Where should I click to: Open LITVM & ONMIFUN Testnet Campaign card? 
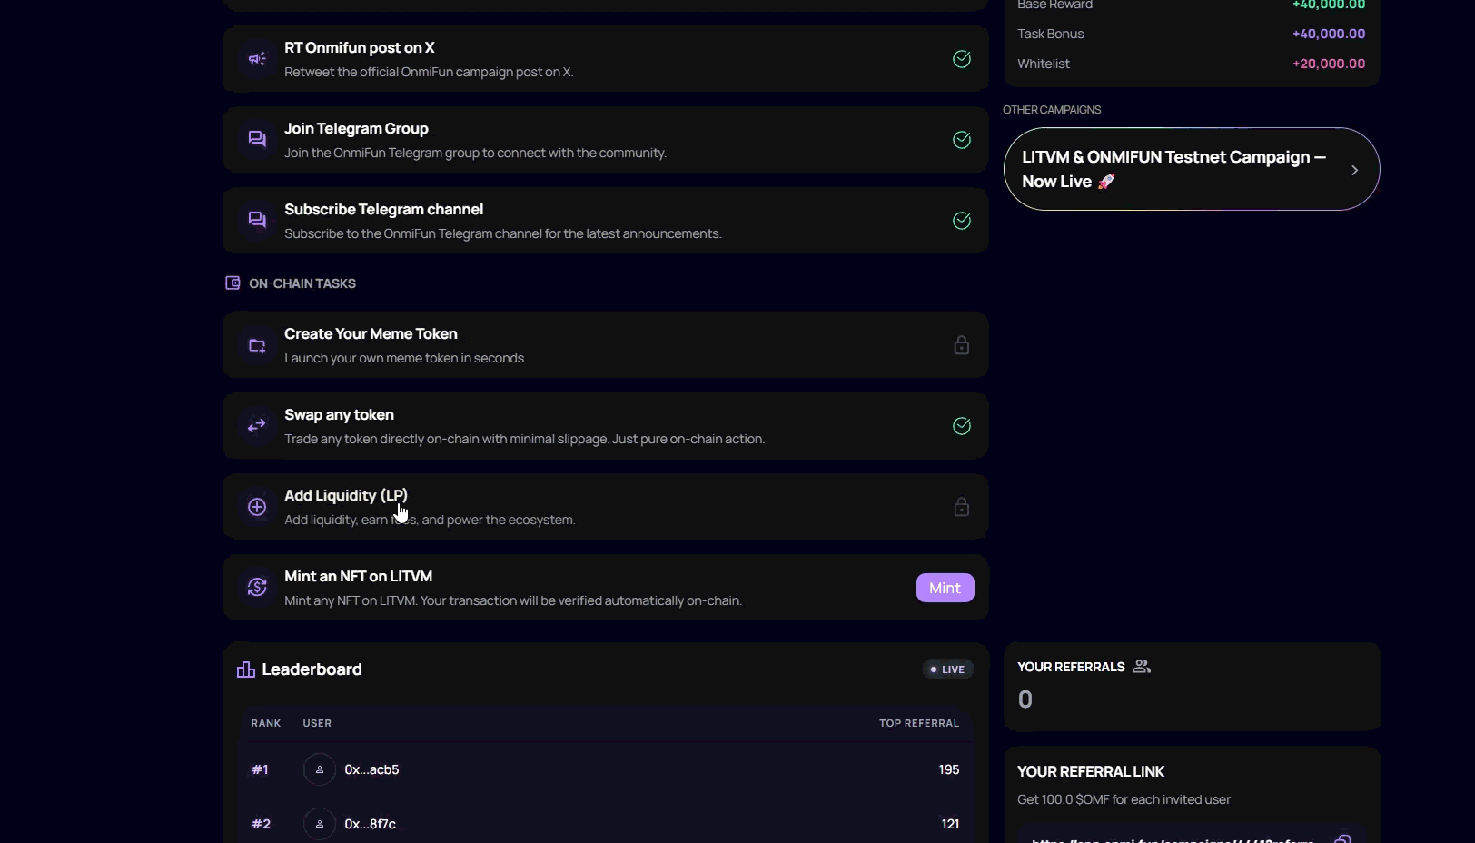[1172, 169]
